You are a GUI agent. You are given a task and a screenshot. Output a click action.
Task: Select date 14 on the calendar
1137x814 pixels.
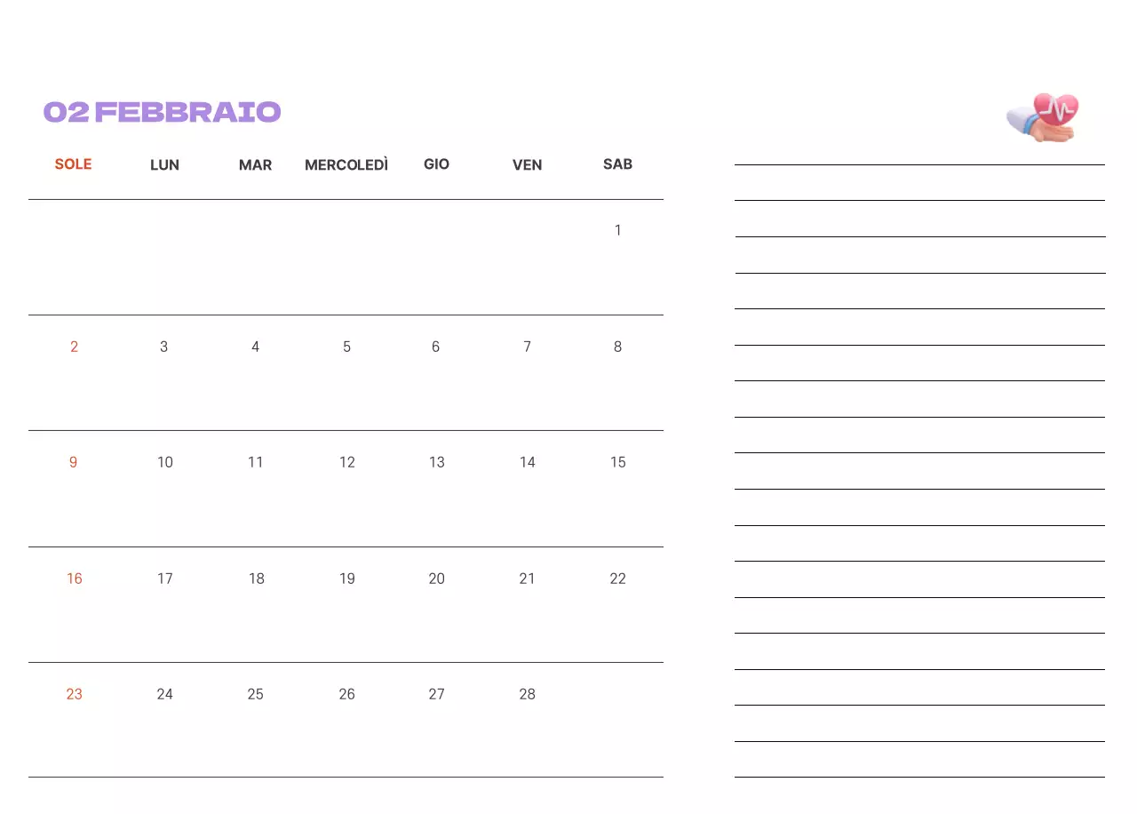pyautogui.click(x=527, y=462)
